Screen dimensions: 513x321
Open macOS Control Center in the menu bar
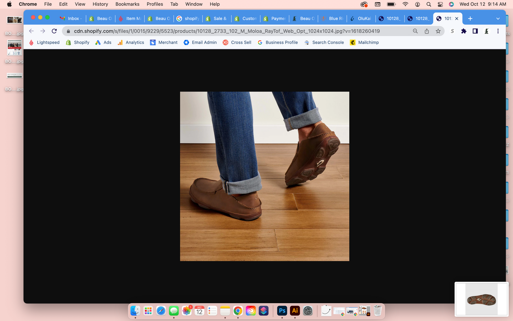[x=440, y=4]
